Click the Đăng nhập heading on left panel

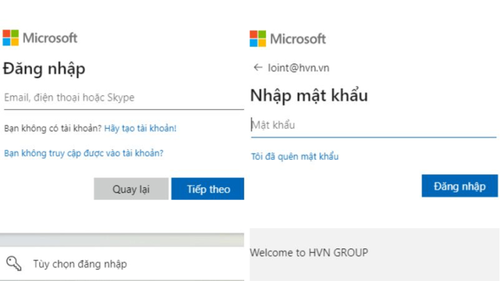click(44, 69)
